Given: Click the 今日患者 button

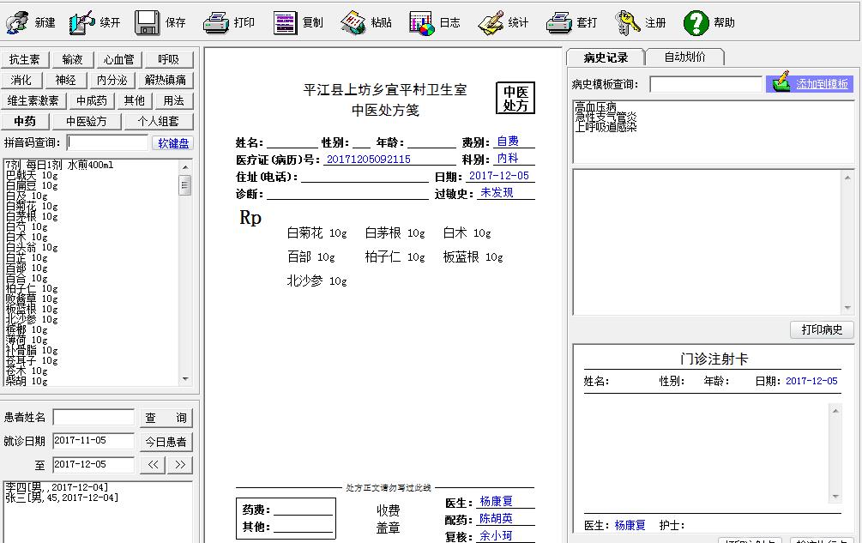Looking at the screenshot, I should pyautogui.click(x=166, y=441).
